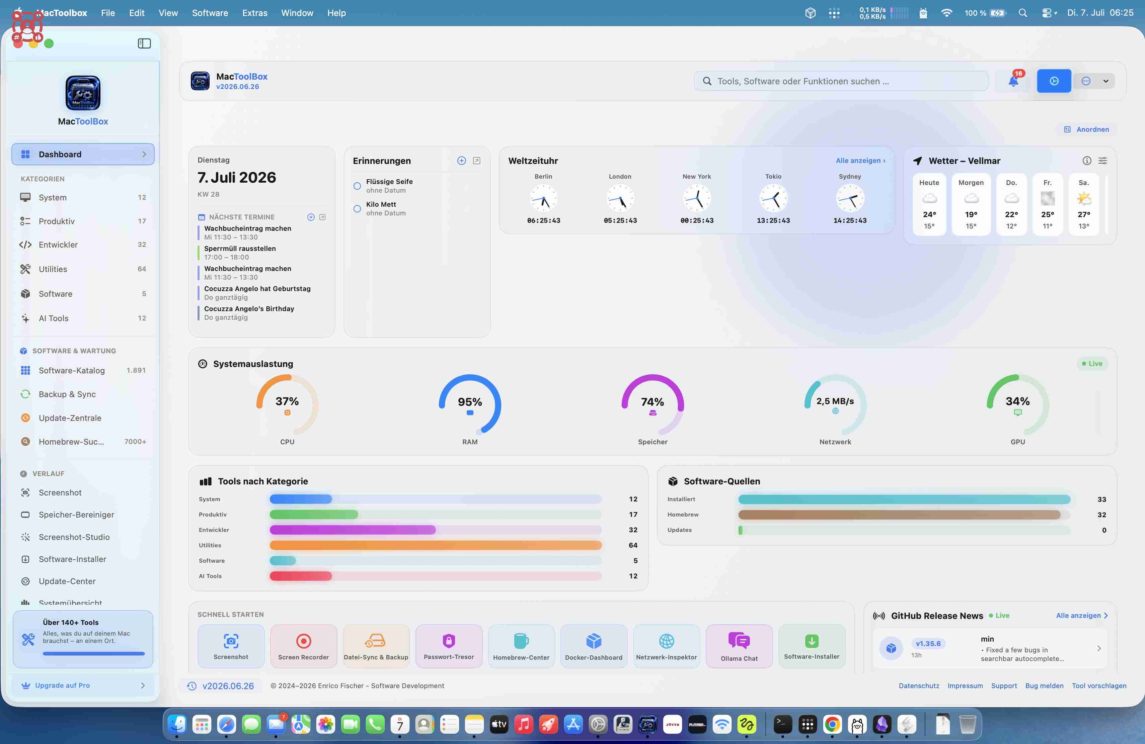1145x744 pixels.
Task: Toggle the sidebar panel icon
Action: [x=144, y=44]
